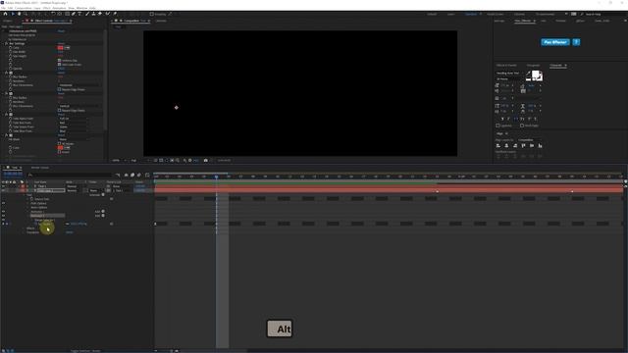Select the Roto Brush tool
The width and height of the screenshot is (628, 353).
click(x=108, y=14)
